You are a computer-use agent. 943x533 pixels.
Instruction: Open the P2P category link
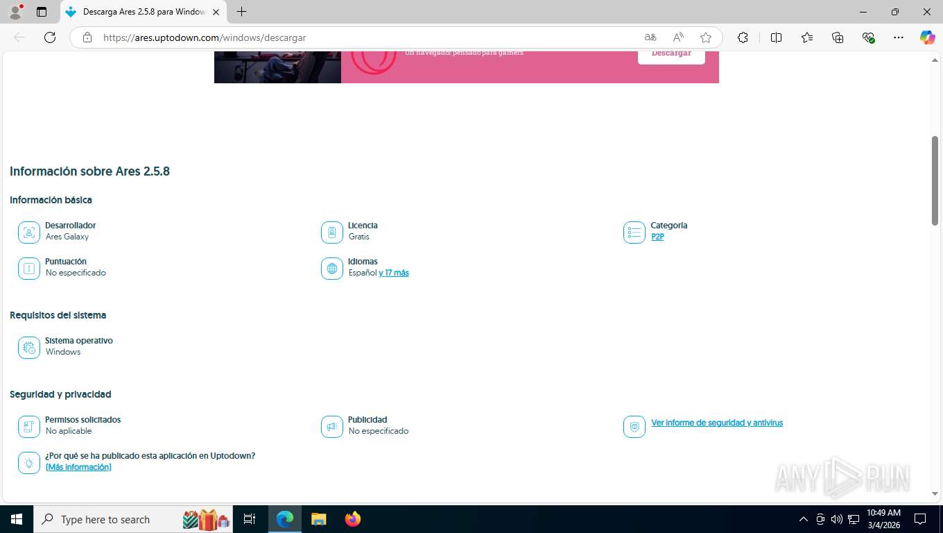pos(657,237)
